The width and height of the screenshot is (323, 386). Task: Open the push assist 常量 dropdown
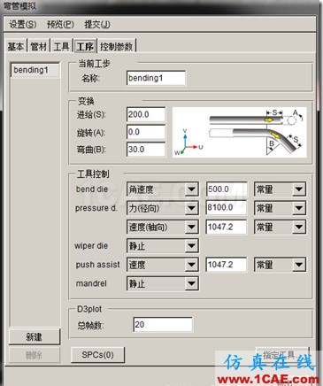click(280, 265)
